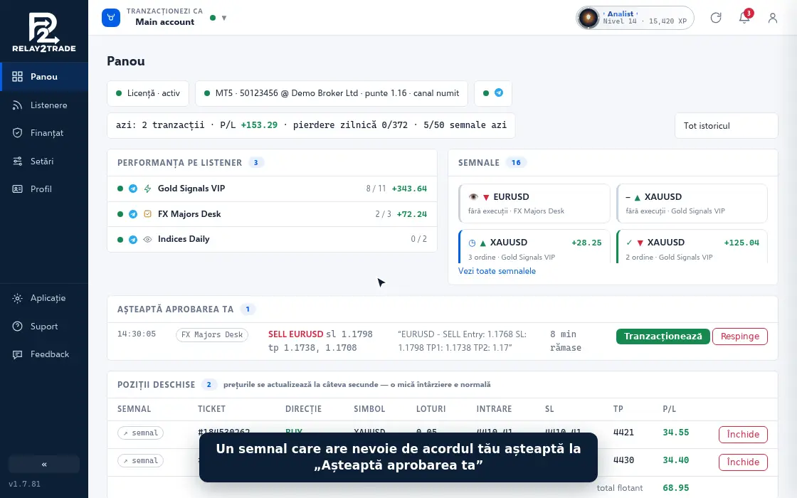
Task: Go to the Panou section
Action: 44,77
